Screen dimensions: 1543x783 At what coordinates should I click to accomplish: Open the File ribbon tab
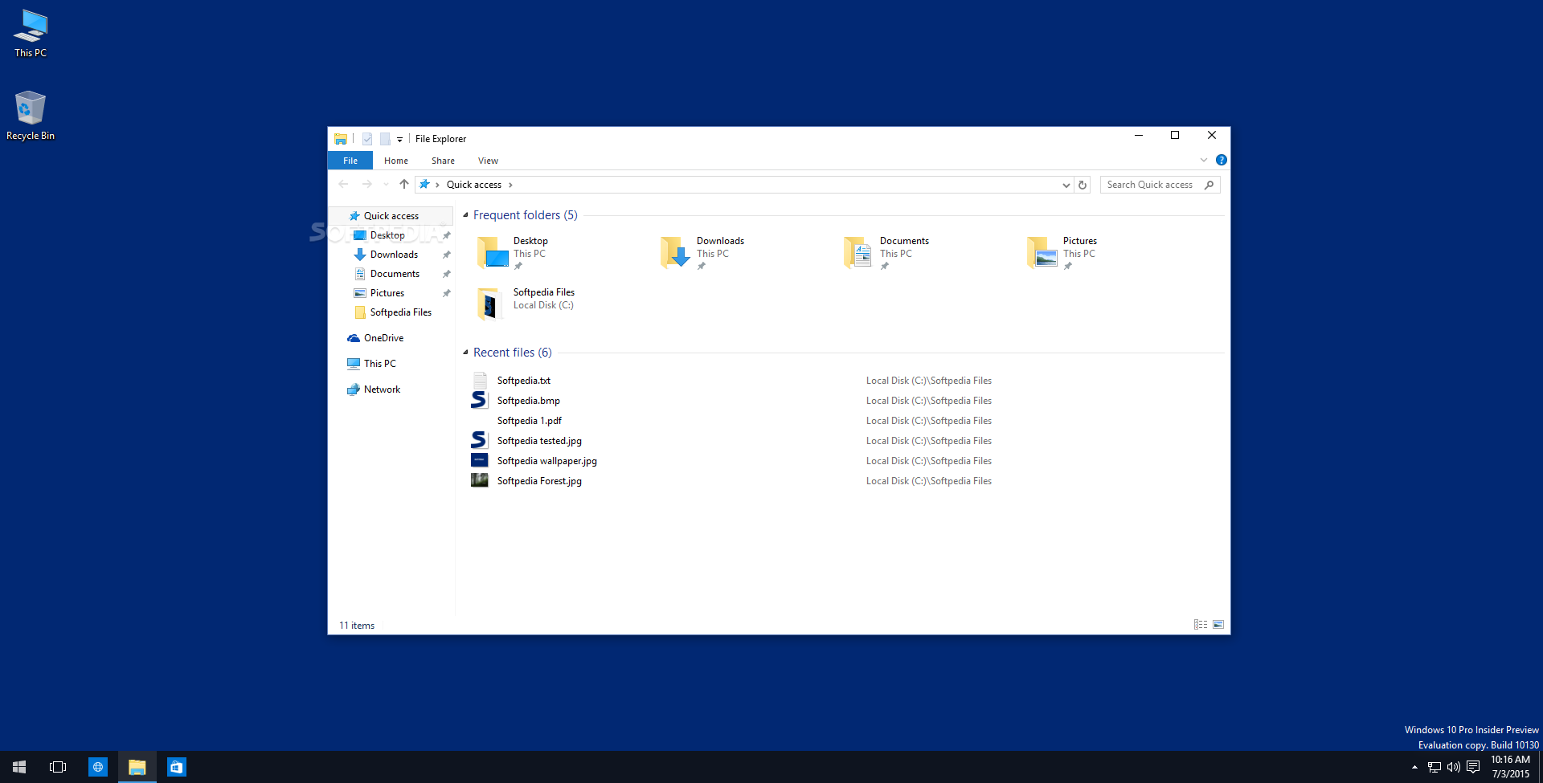point(350,161)
